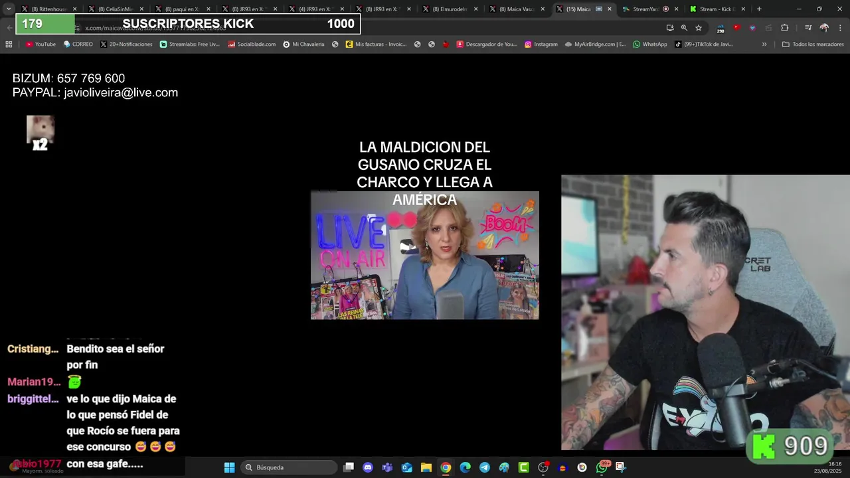The height and width of the screenshot is (478, 850).
Task: Open WhatsApp from the taskbar
Action: [x=602, y=467]
